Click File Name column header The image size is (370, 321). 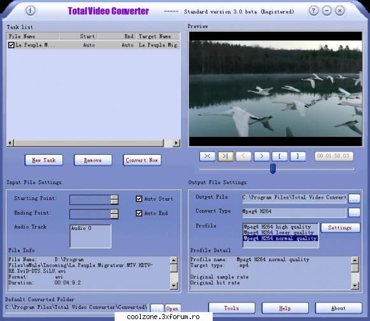pos(32,36)
